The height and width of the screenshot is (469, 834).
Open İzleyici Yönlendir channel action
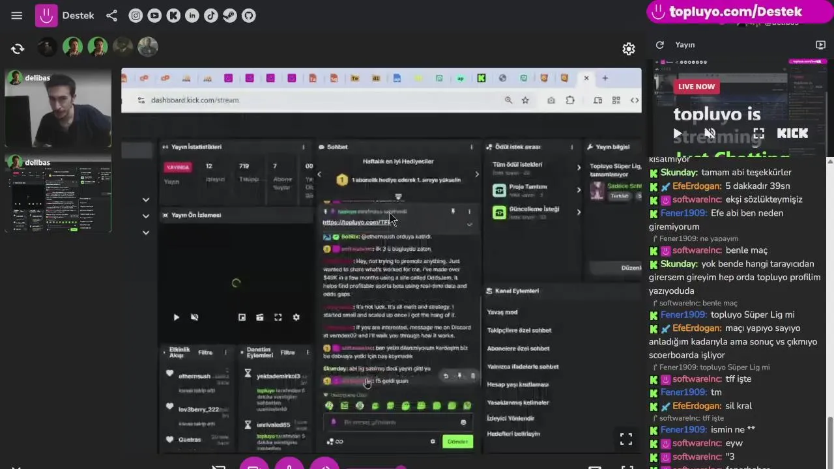pyautogui.click(x=510, y=418)
